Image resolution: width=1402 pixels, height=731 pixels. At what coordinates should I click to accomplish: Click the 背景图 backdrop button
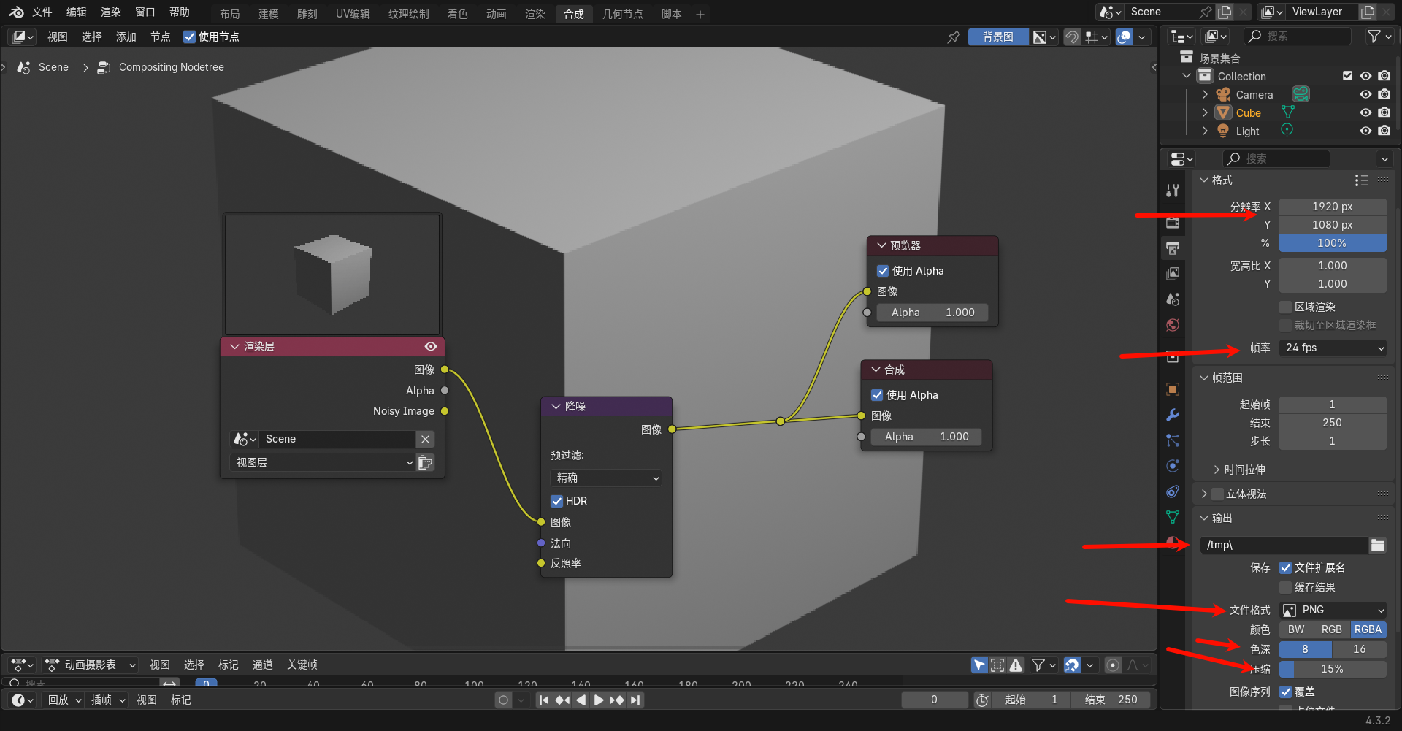[x=997, y=37]
